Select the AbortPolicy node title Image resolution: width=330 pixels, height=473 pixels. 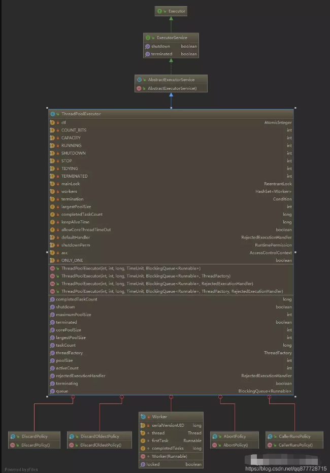pyautogui.click(x=235, y=436)
